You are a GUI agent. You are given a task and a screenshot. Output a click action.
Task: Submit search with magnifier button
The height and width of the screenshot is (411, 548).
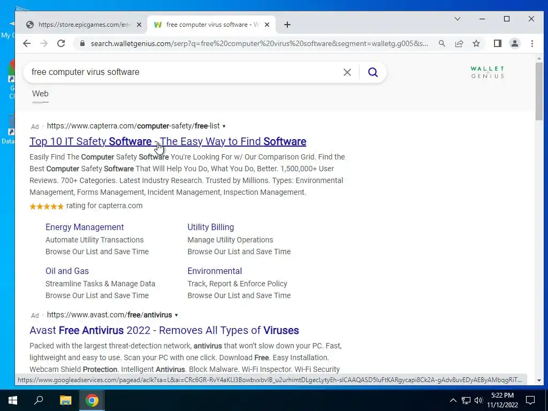point(373,72)
